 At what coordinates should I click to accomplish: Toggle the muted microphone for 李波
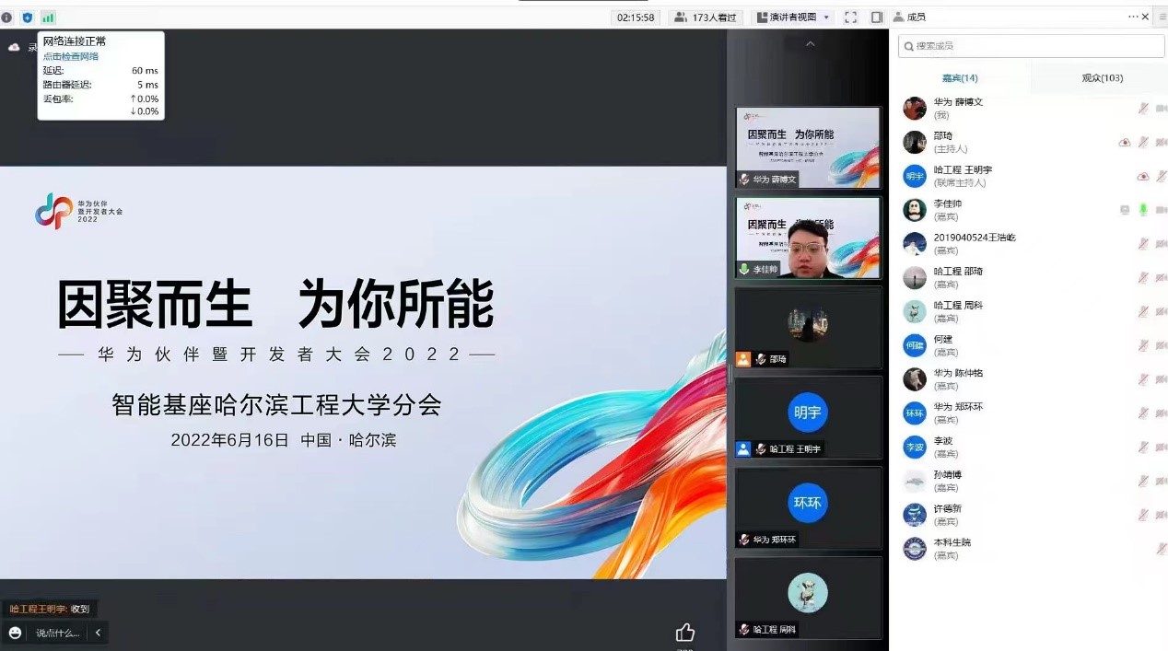click(x=1143, y=447)
